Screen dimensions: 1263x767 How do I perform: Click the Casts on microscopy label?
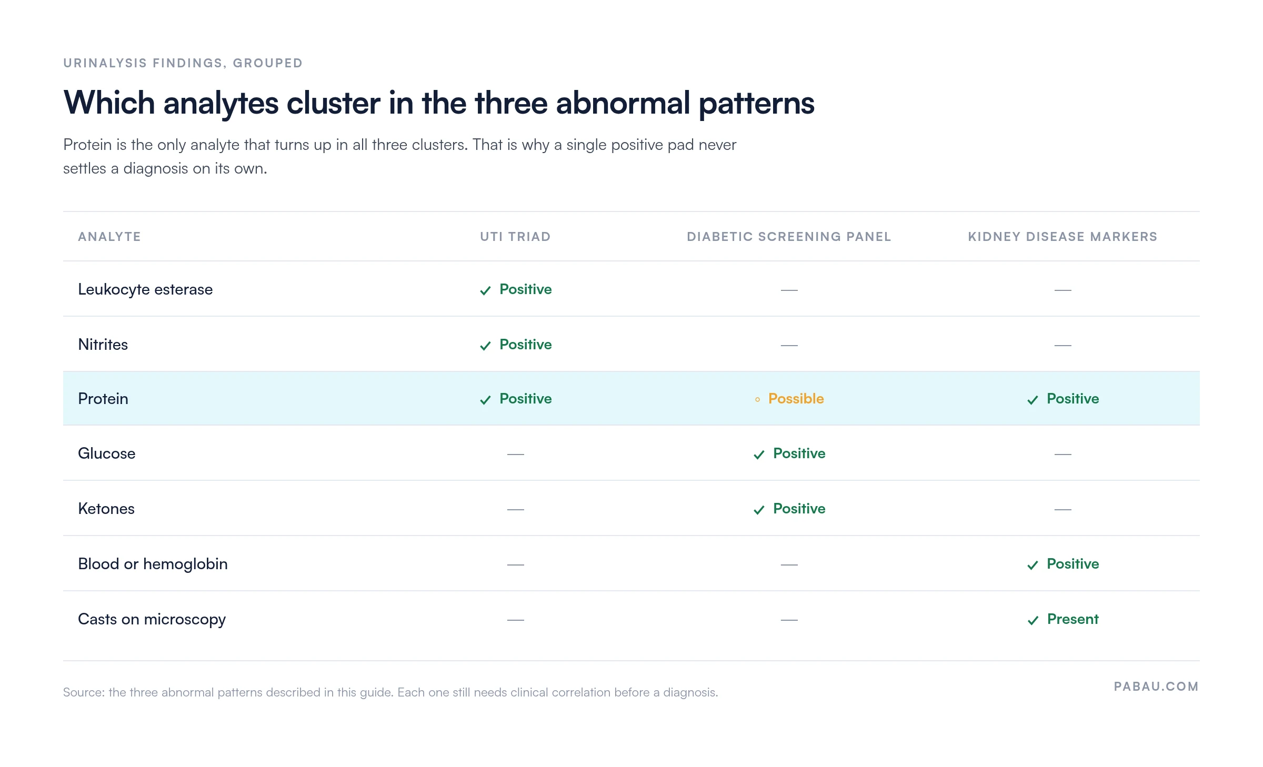[152, 619]
